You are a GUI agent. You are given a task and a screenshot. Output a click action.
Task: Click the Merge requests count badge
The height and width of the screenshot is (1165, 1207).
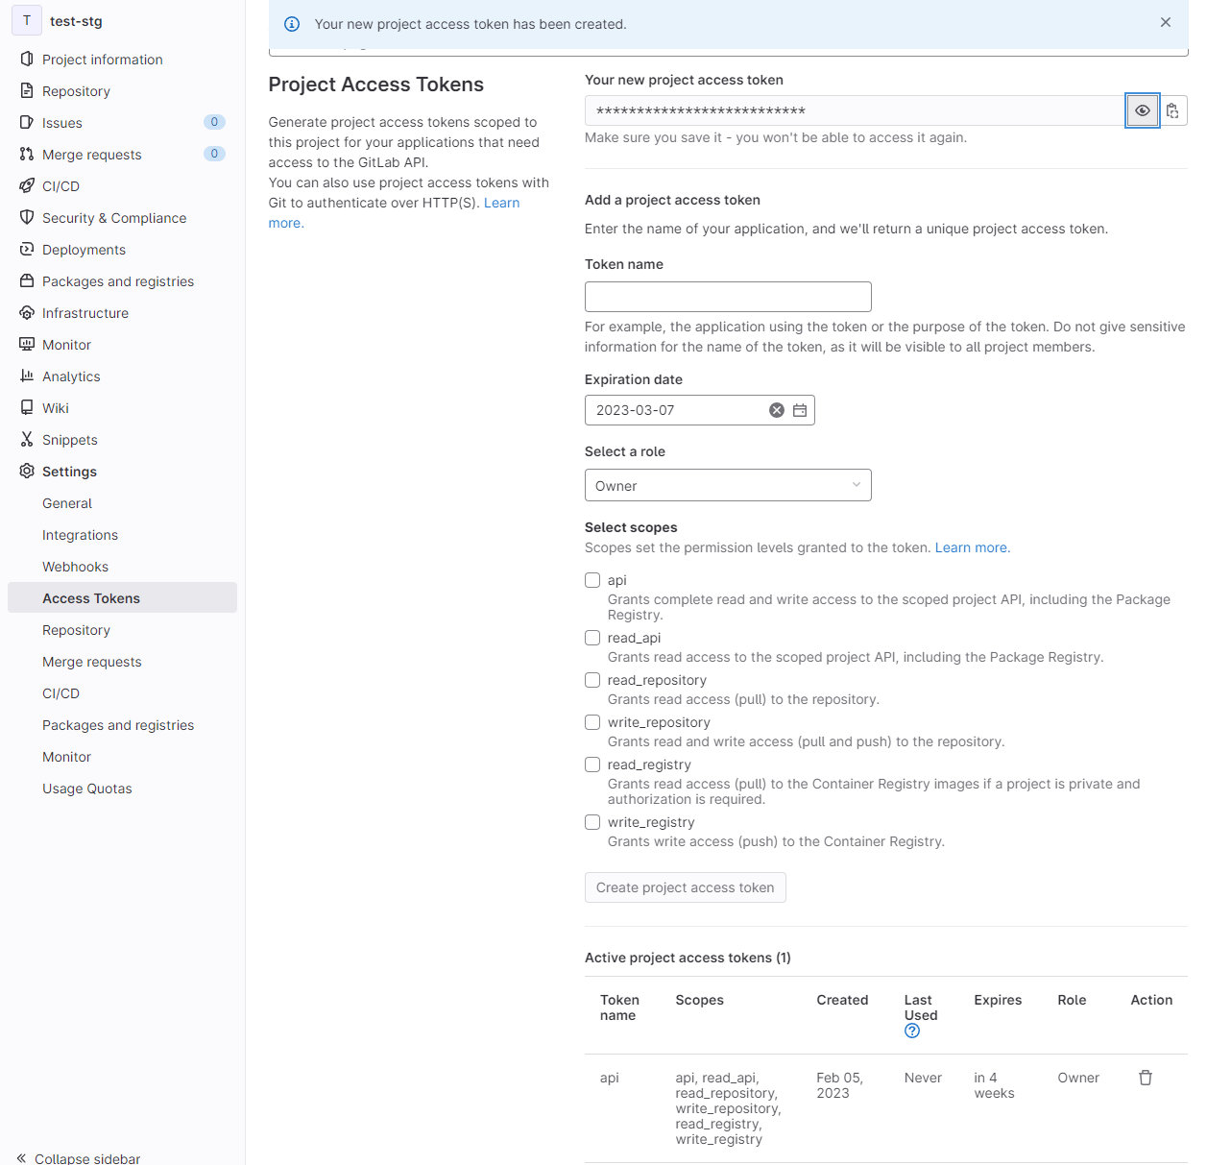click(x=214, y=154)
